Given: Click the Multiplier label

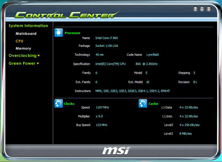Looking at the screenshot, I should coord(84,116).
